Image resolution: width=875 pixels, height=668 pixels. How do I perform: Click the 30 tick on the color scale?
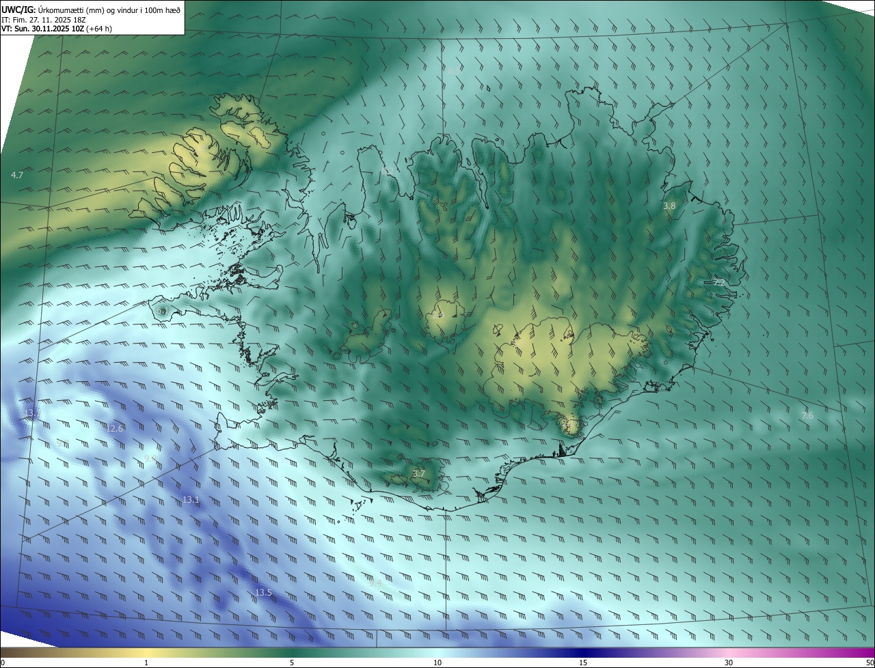pyautogui.click(x=729, y=663)
